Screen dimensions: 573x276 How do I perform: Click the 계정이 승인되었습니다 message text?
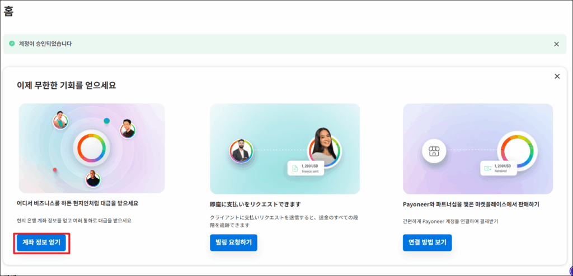pos(45,44)
